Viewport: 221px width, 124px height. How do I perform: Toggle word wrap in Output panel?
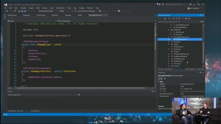[x=79, y=95]
